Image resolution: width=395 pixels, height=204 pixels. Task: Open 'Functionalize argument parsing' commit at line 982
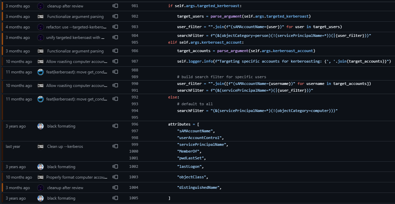pyautogui.click(x=75, y=16)
